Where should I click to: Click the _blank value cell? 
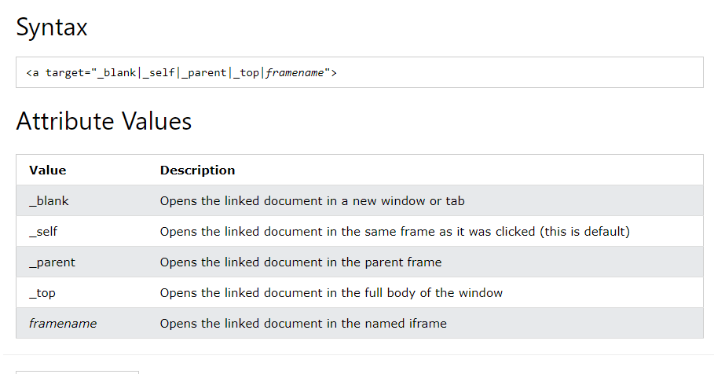[49, 201]
